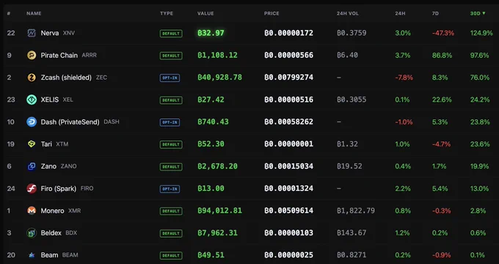Viewport: 499px width, 264px height.
Task: Click Monero price B0.00509614
Action: click(x=288, y=211)
